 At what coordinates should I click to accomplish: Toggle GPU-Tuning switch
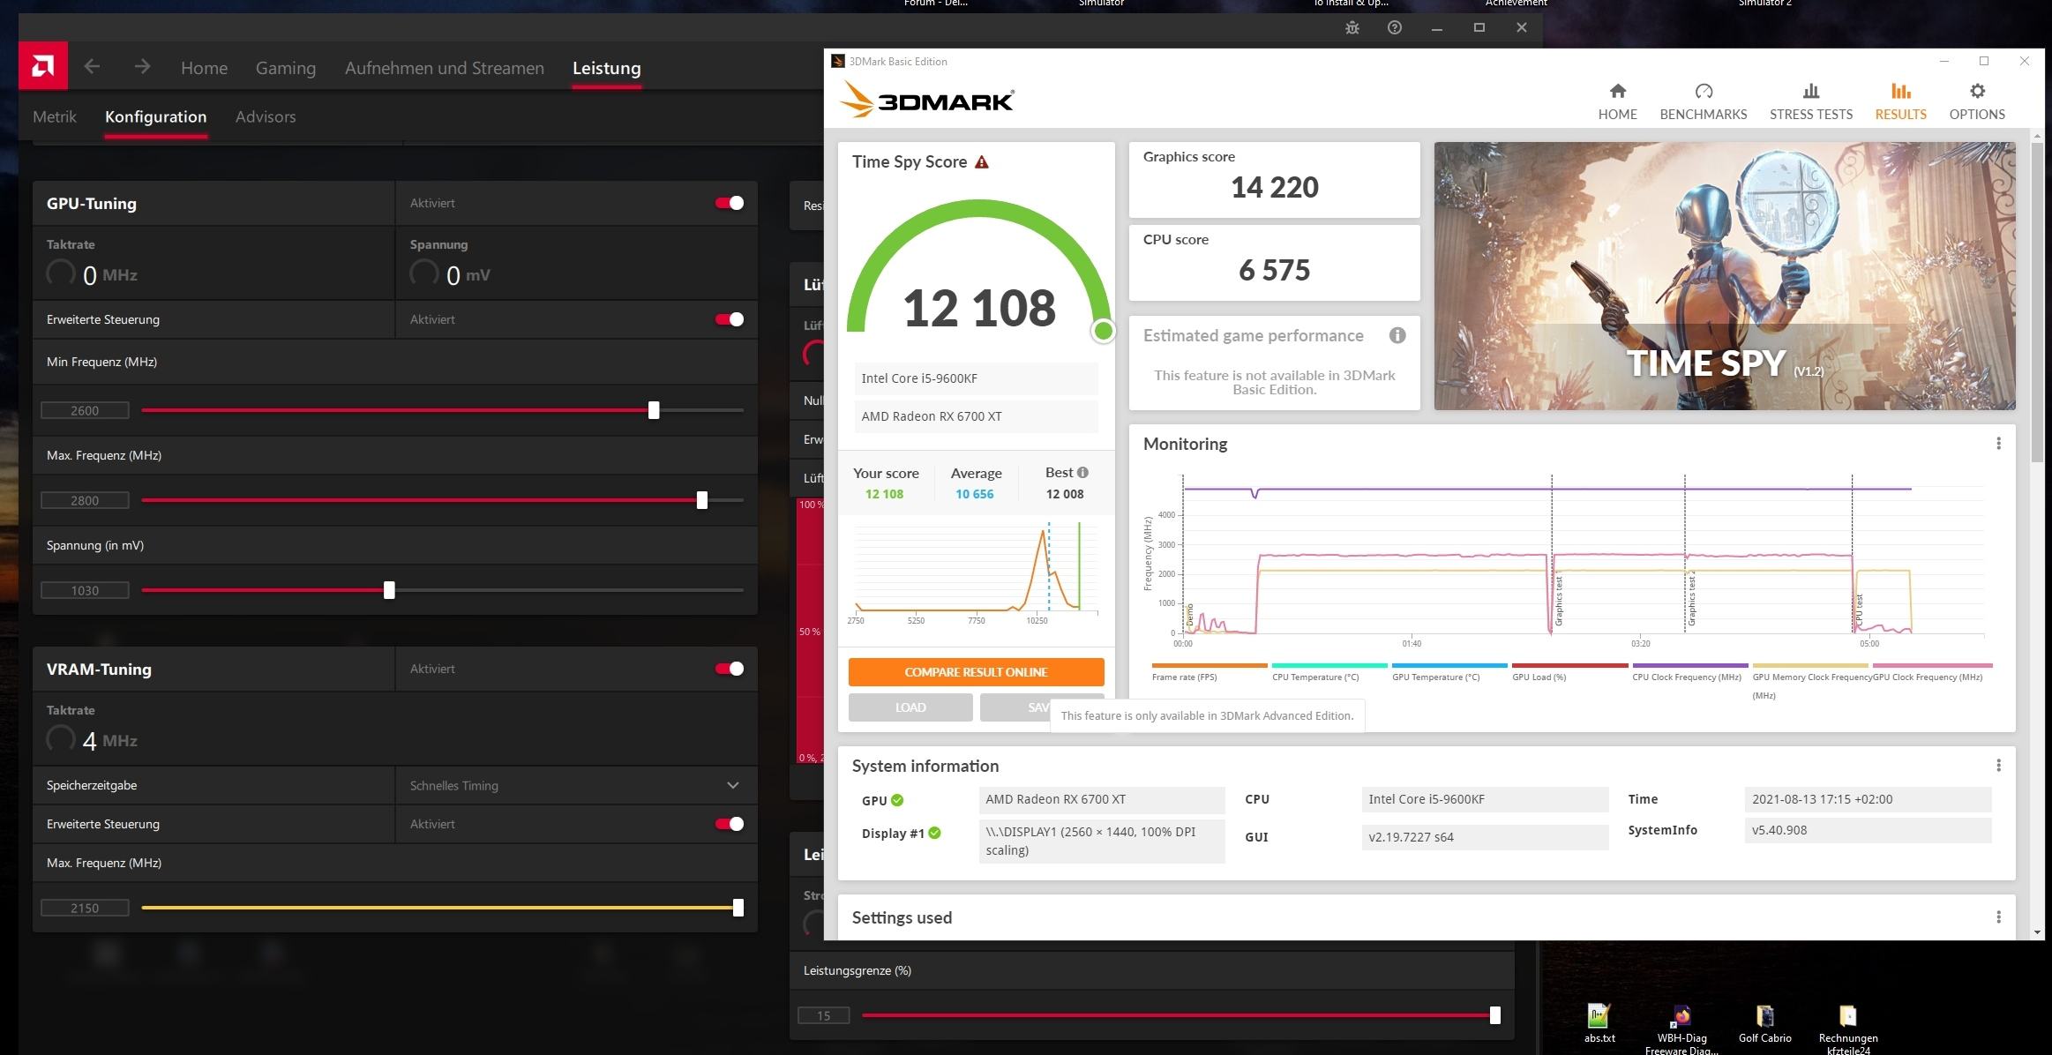tap(730, 203)
